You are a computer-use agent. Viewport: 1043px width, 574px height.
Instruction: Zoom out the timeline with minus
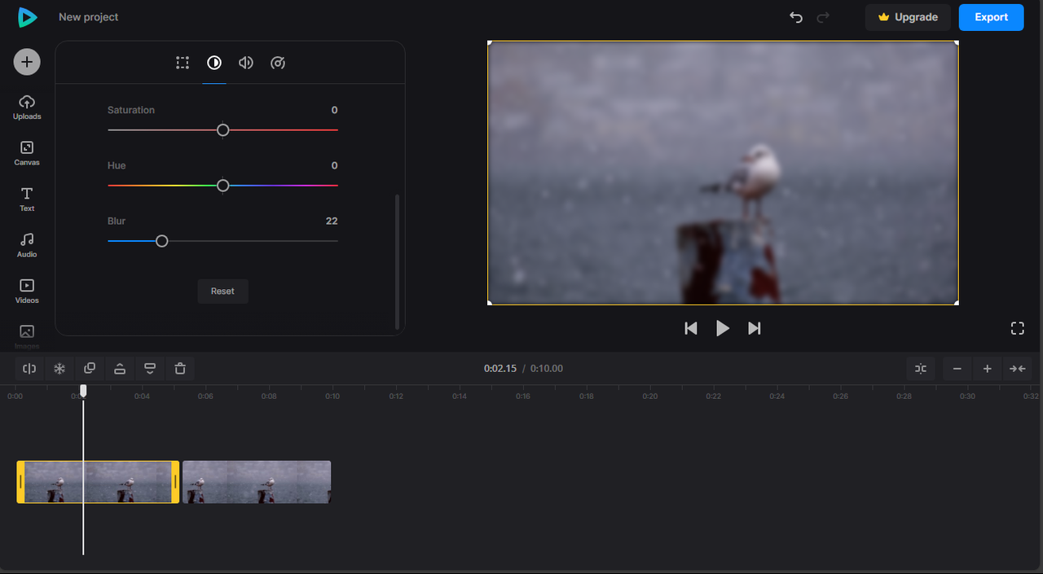[x=957, y=369]
